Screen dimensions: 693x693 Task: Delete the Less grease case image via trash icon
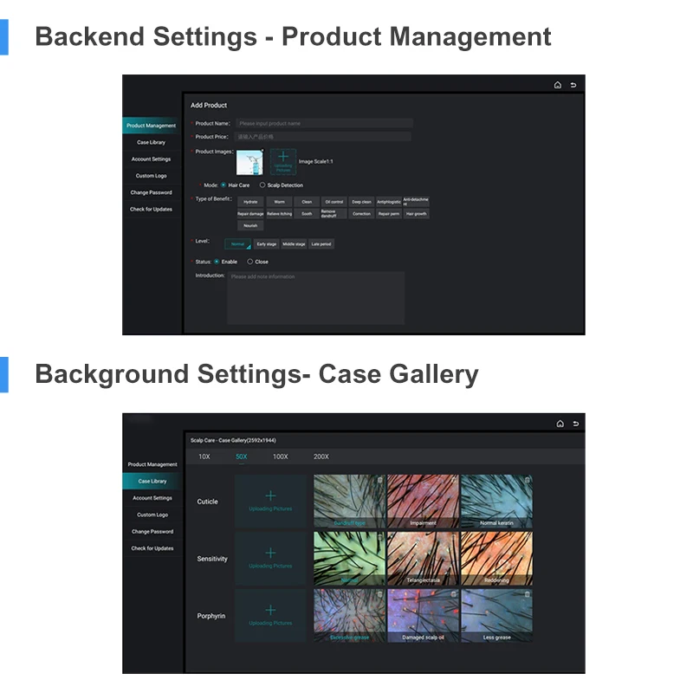527,595
